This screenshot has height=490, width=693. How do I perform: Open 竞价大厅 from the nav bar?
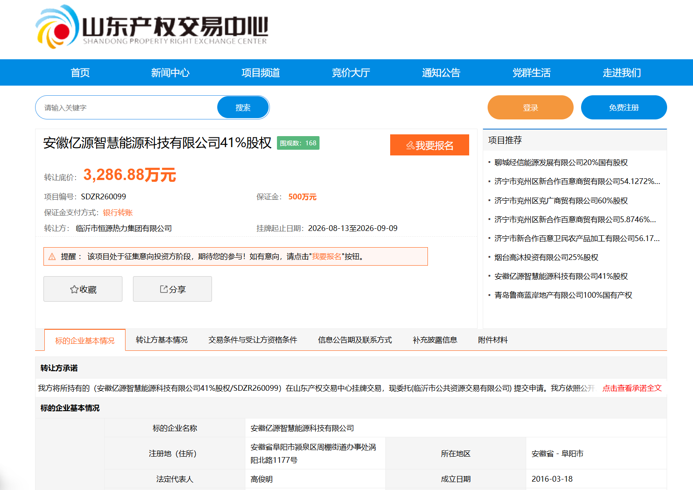[351, 72]
